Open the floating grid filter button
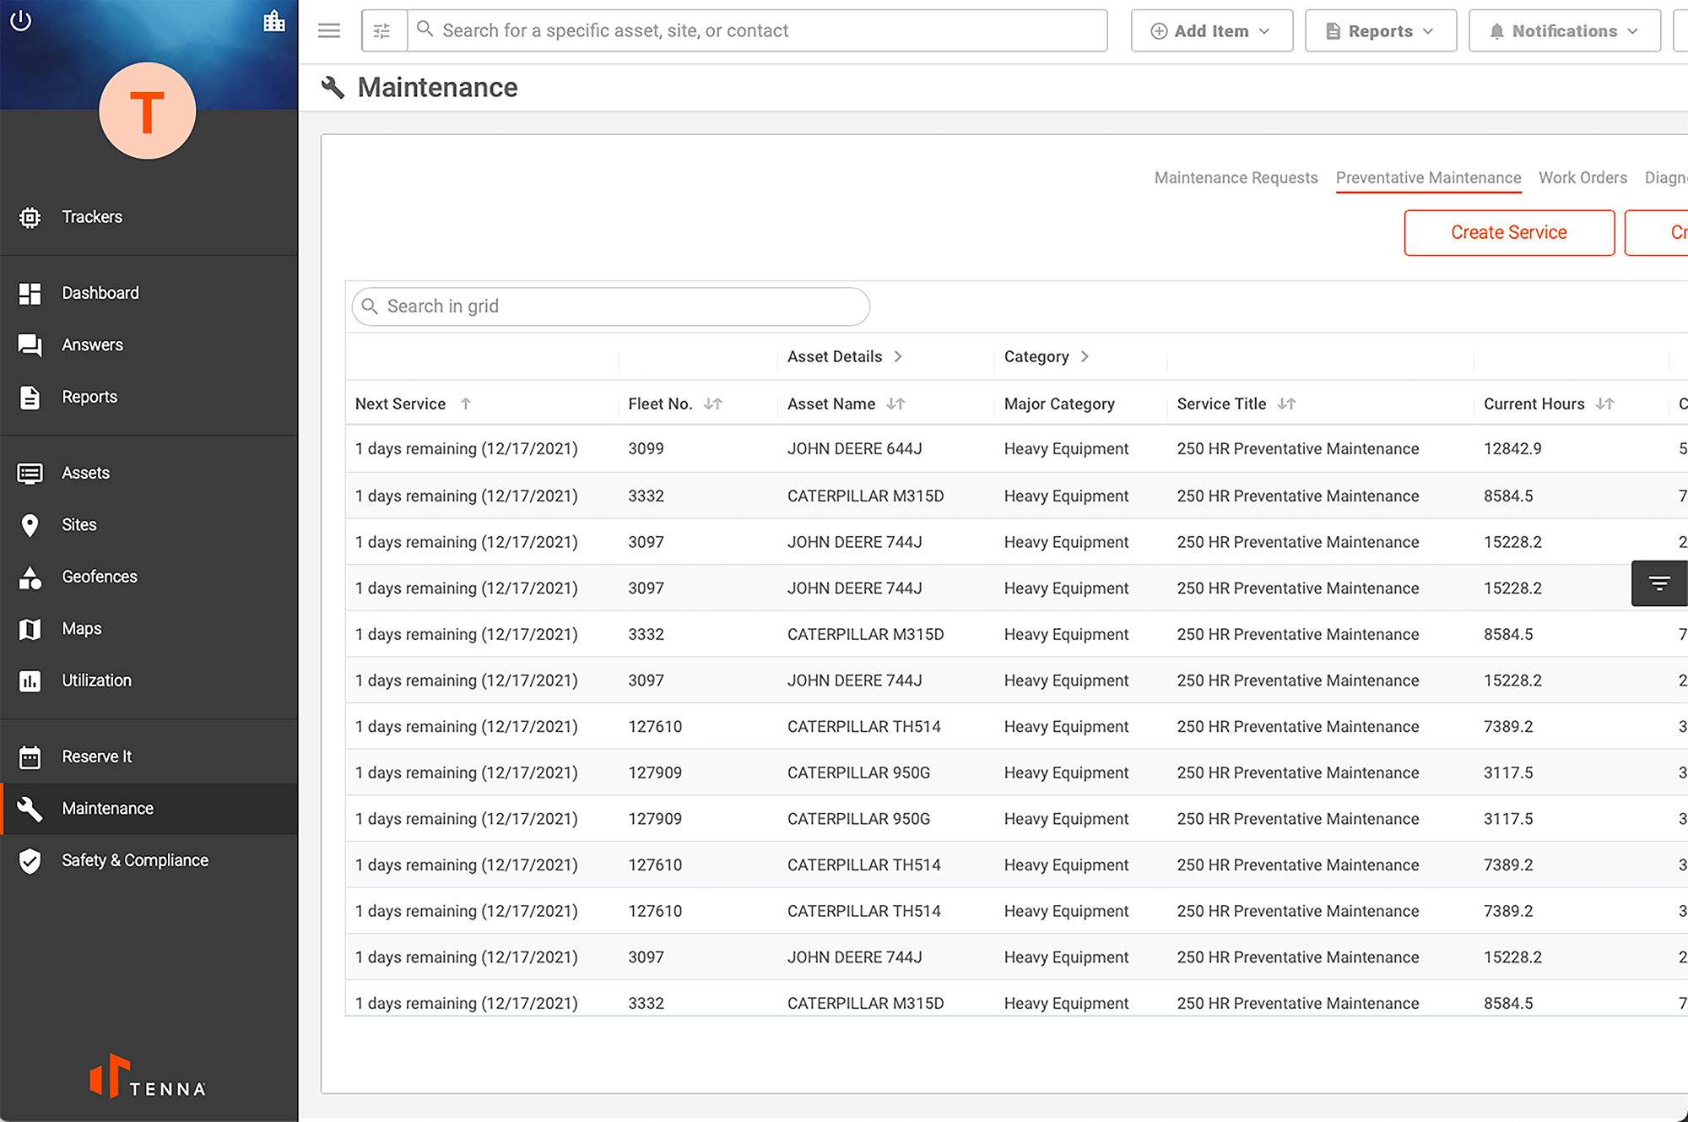The width and height of the screenshot is (1688, 1122). (1659, 583)
